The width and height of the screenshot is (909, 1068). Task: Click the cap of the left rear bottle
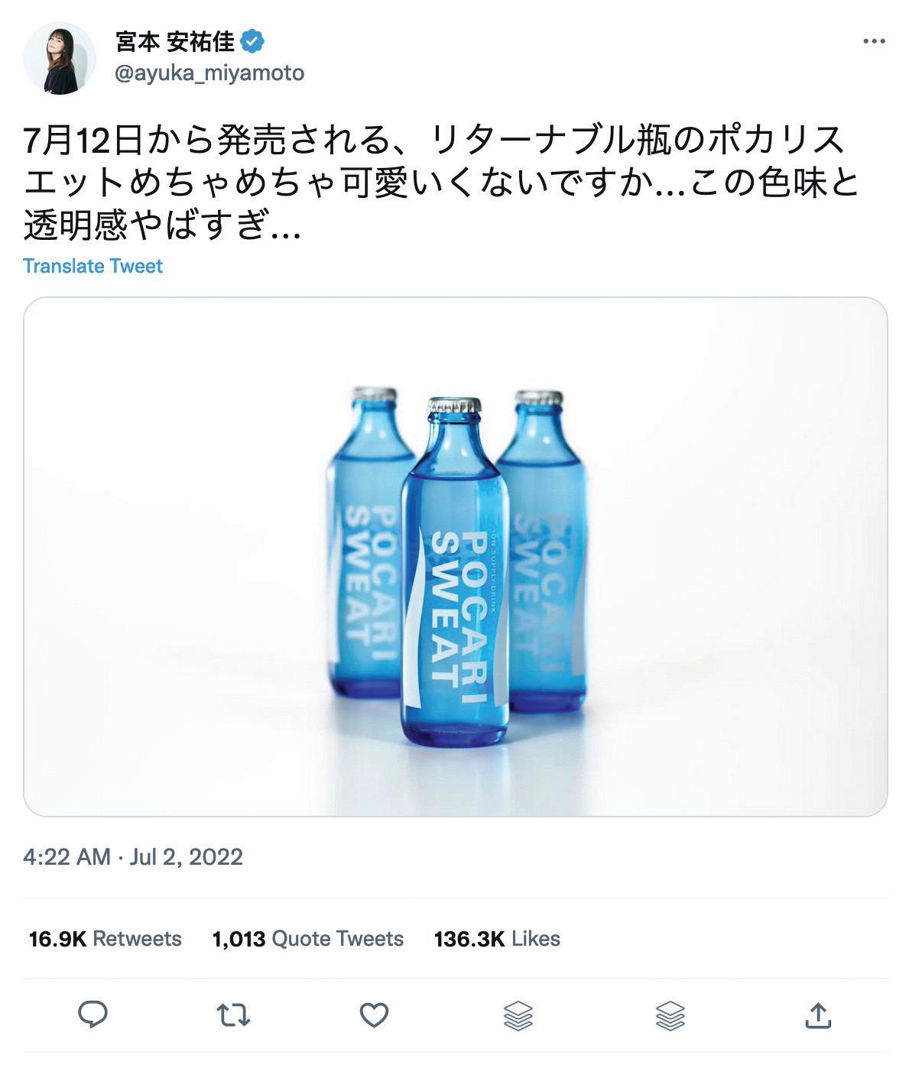pyautogui.click(x=374, y=396)
